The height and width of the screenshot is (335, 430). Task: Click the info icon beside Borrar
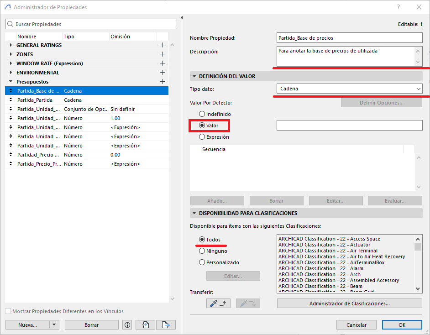(127, 325)
